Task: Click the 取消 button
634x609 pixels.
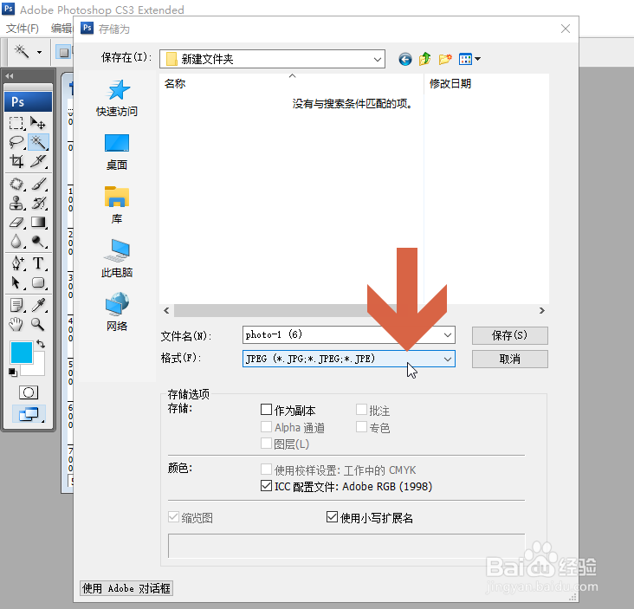Action: tap(510, 360)
